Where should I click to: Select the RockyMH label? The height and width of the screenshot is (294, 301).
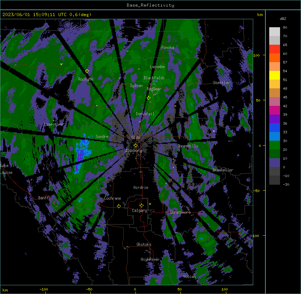click(x=86, y=79)
